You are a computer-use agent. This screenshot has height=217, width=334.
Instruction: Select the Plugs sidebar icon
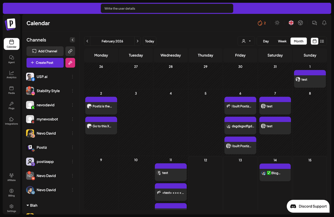click(x=11, y=106)
